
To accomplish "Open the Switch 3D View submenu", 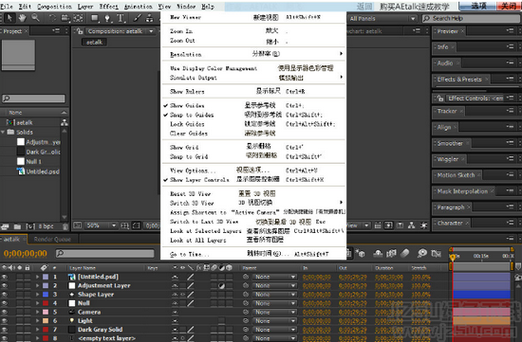I will tap(253, 203).
